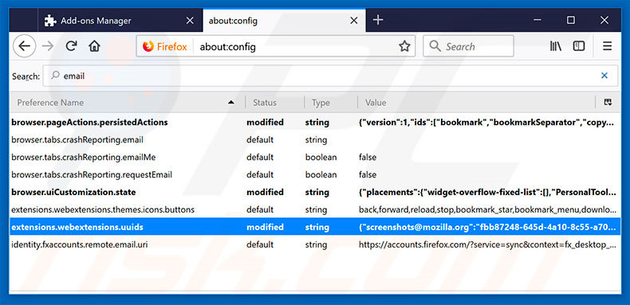Close the about:config tab

pos(354,21)
